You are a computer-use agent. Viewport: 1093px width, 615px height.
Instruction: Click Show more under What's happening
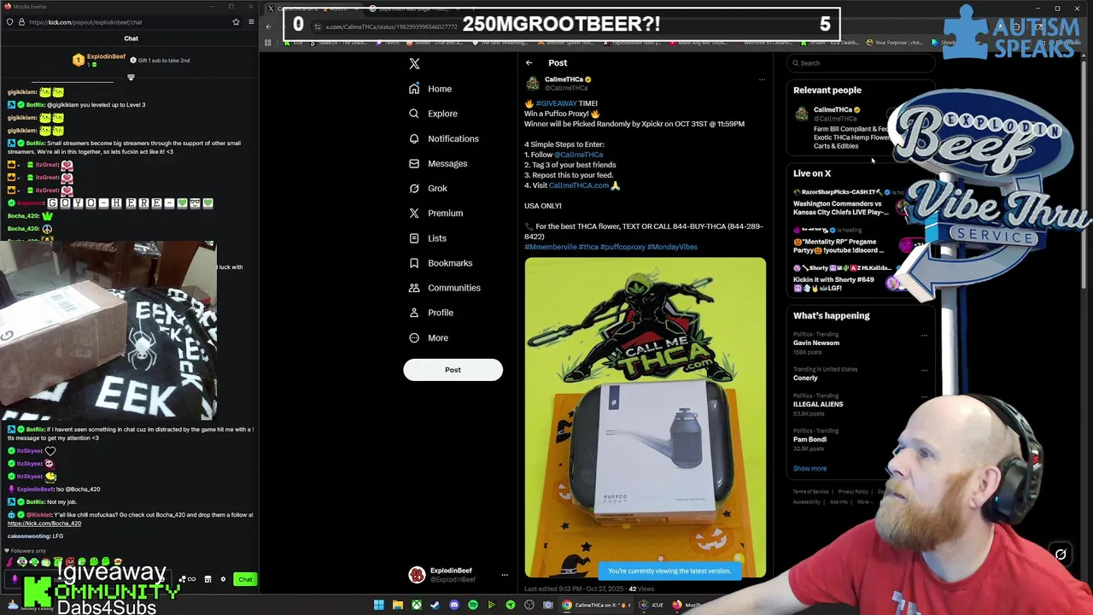tap(810, 468)
